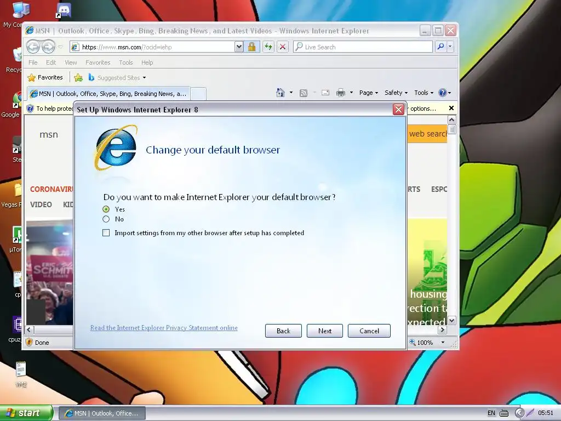Click the Help question mark toolbar icon
Viewport: 561px width, 421px height.
tap(443, 93)
